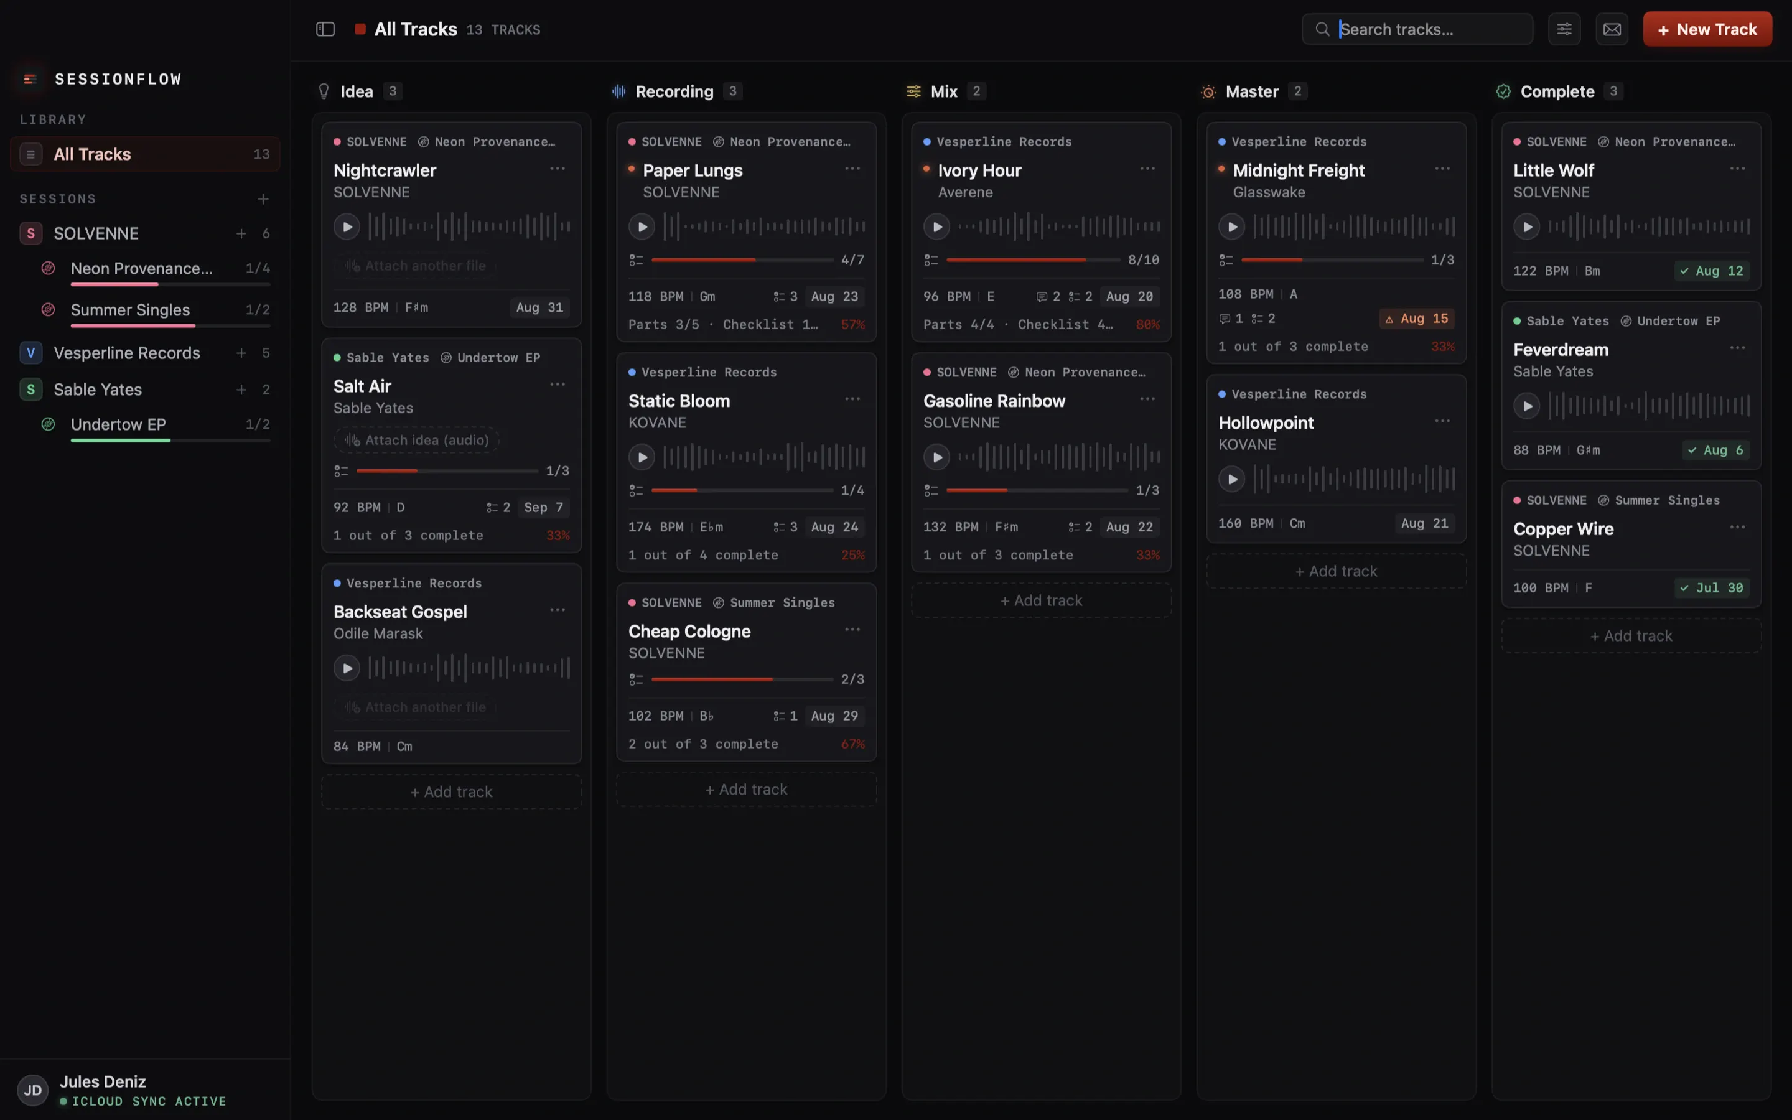Viewport: 1792px width, 1120px height.
Task: Click the Mix column sliders icon
Action: [913, 91]
